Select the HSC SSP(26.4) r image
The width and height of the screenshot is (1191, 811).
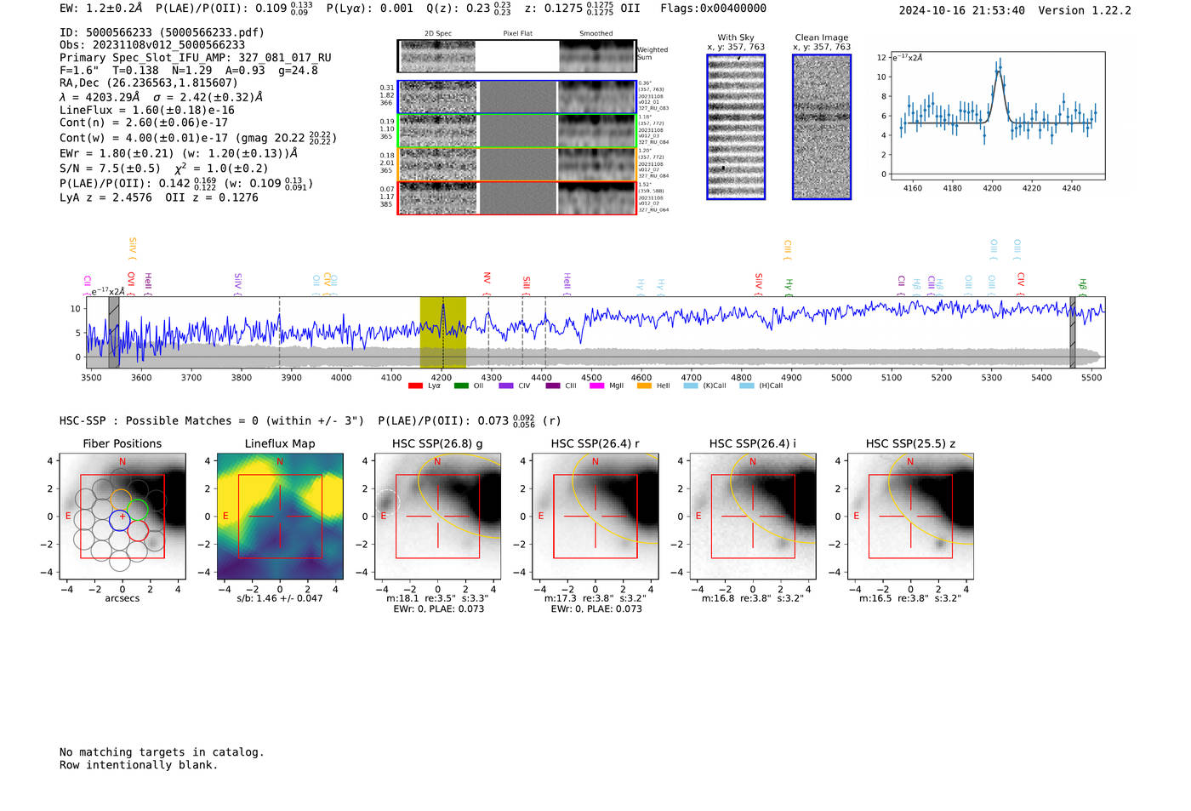point(595,517)
